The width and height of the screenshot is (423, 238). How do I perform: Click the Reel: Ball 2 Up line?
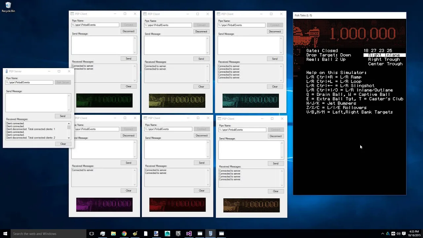tap(326, 59)
